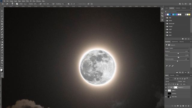Reset adjustment defaults icon in Properties
The image size is (192, 108).
tap(183, 73)
